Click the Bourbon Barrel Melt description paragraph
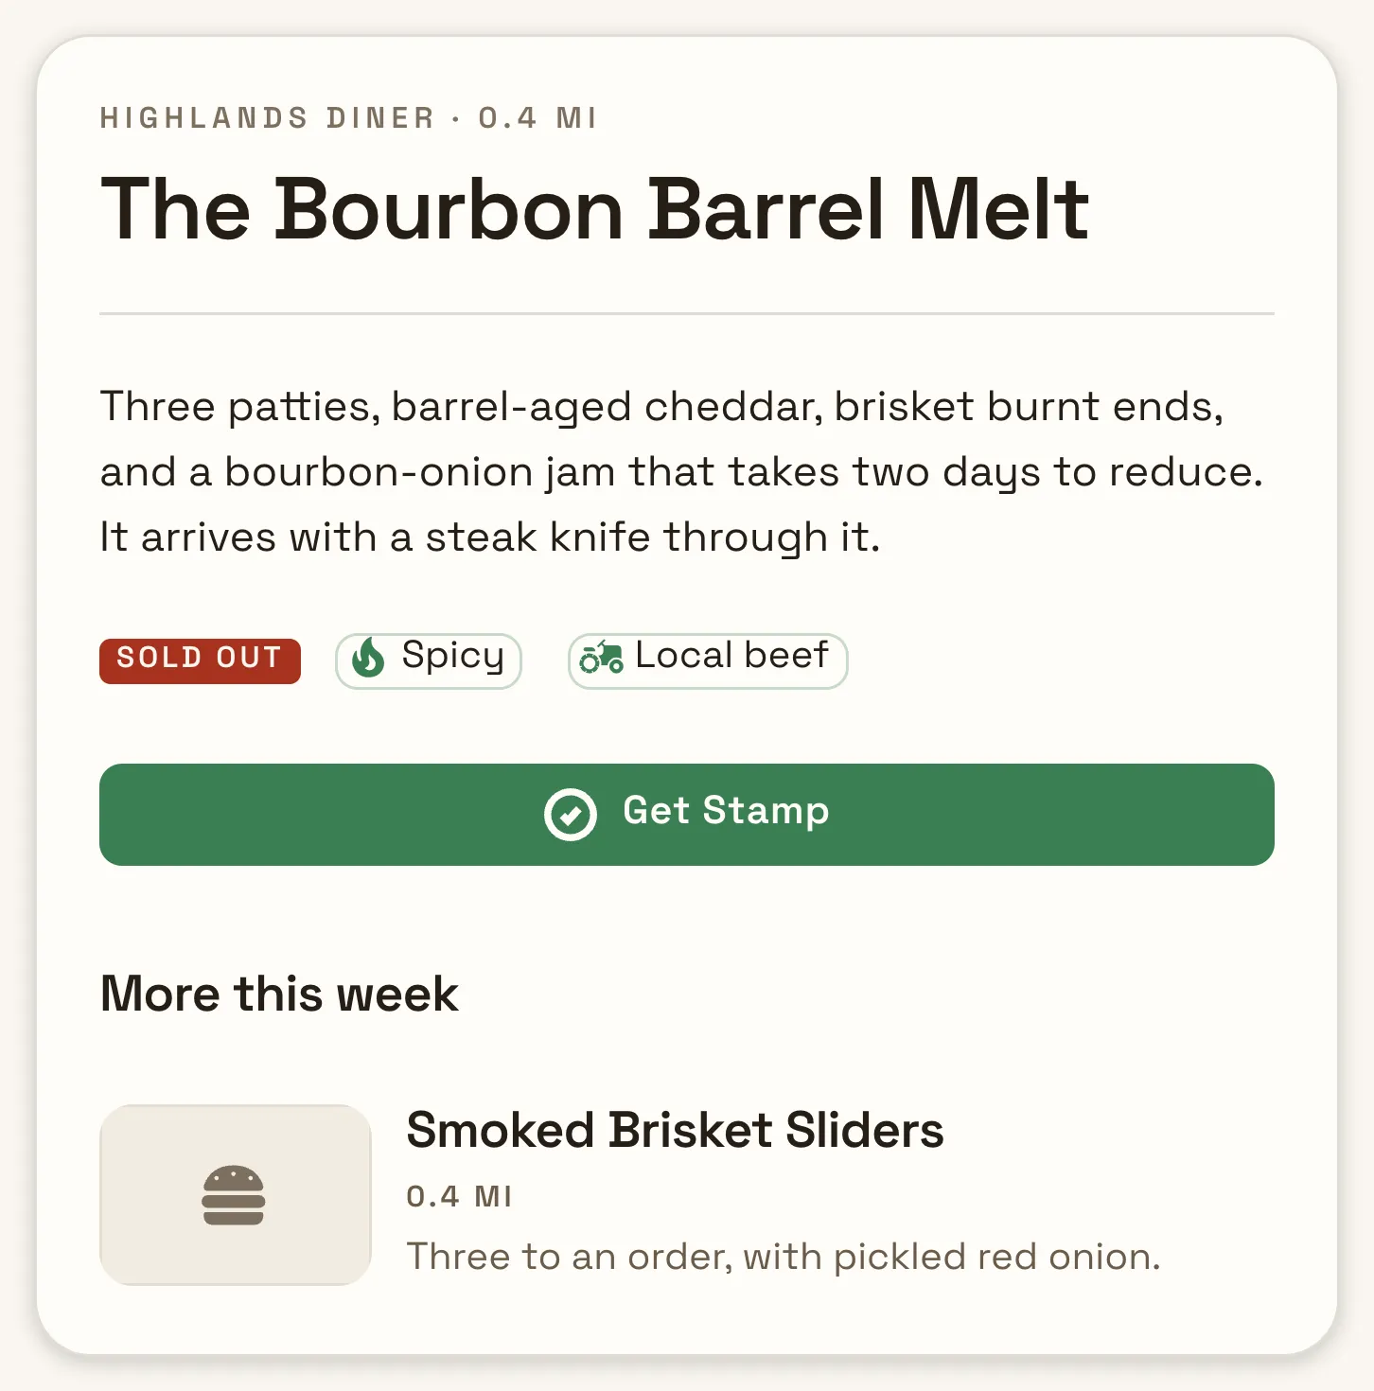 682,471
